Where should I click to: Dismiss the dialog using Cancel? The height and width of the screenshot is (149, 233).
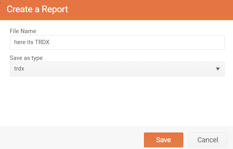208,140
